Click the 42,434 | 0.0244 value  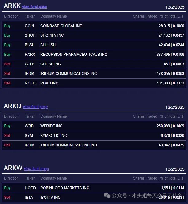(x=171, y=45)
